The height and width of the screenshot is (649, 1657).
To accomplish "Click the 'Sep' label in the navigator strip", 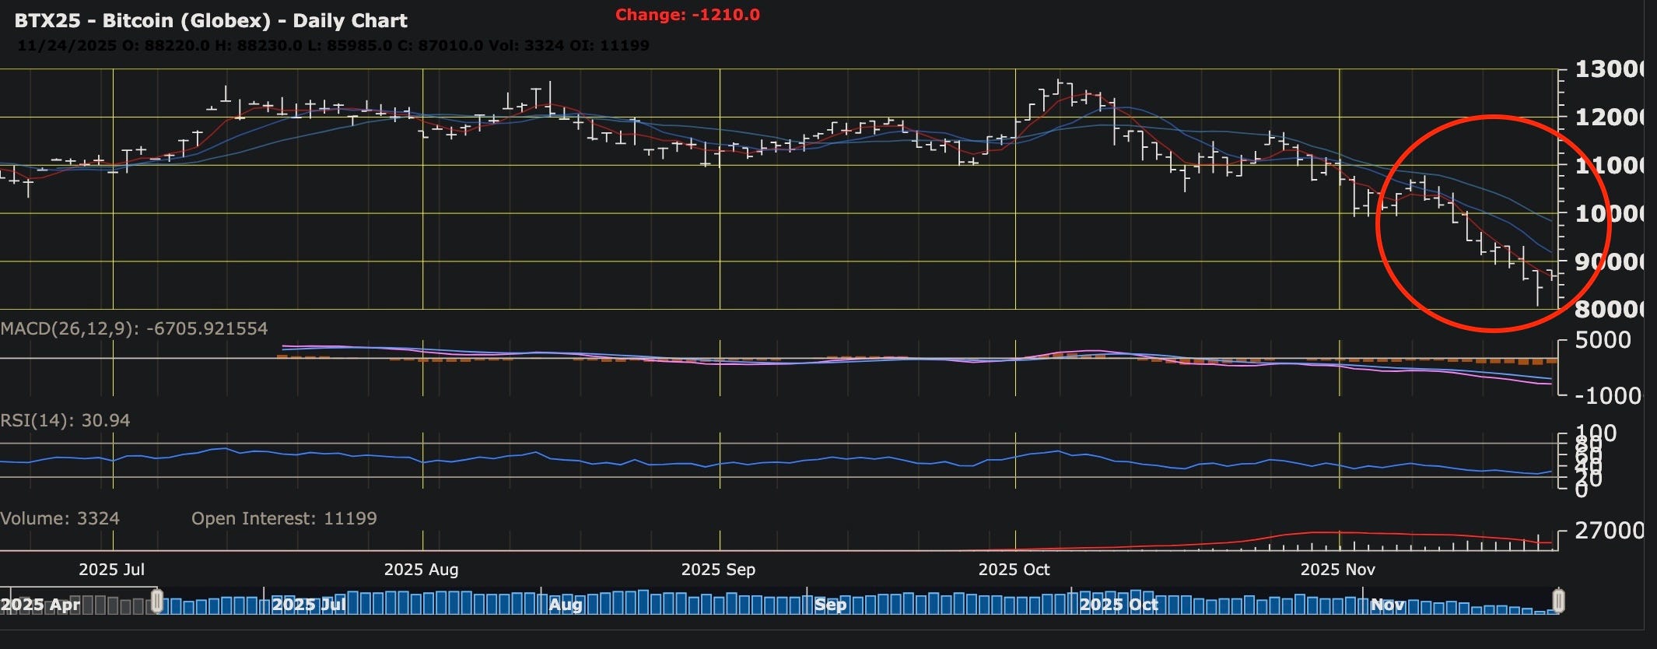I will tap(830, 605).
